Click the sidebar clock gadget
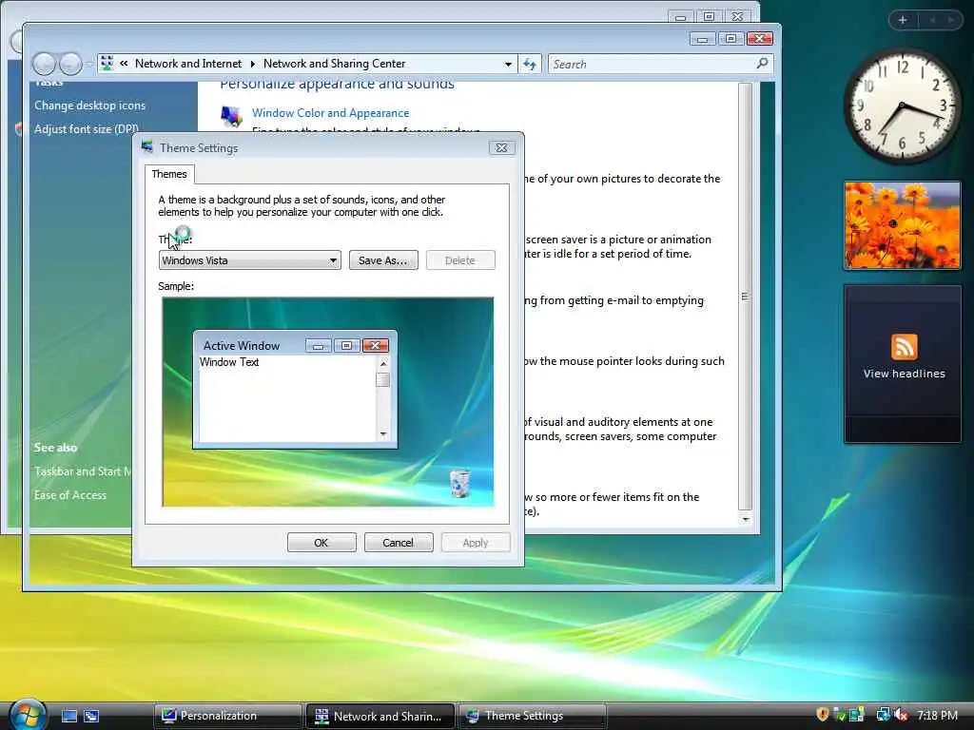 902,106
